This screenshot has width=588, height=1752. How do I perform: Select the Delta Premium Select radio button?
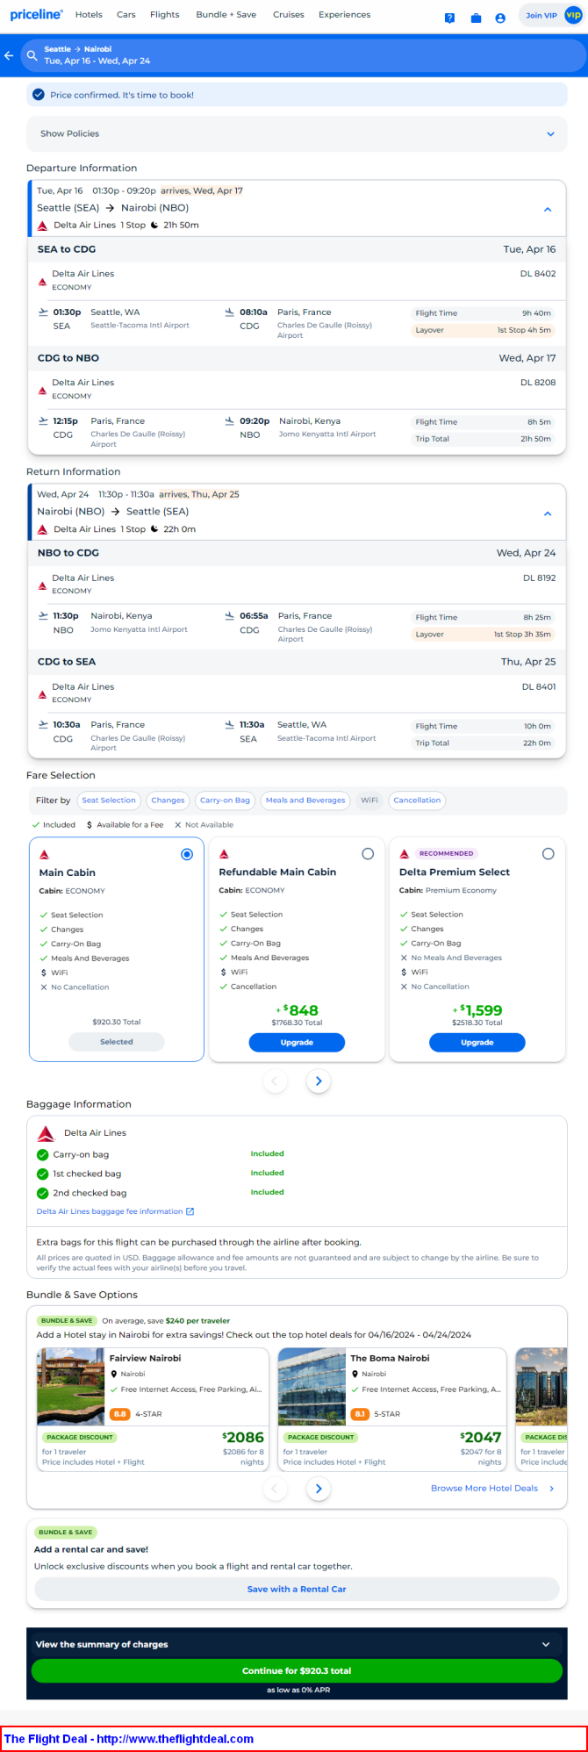click(549, 854)
